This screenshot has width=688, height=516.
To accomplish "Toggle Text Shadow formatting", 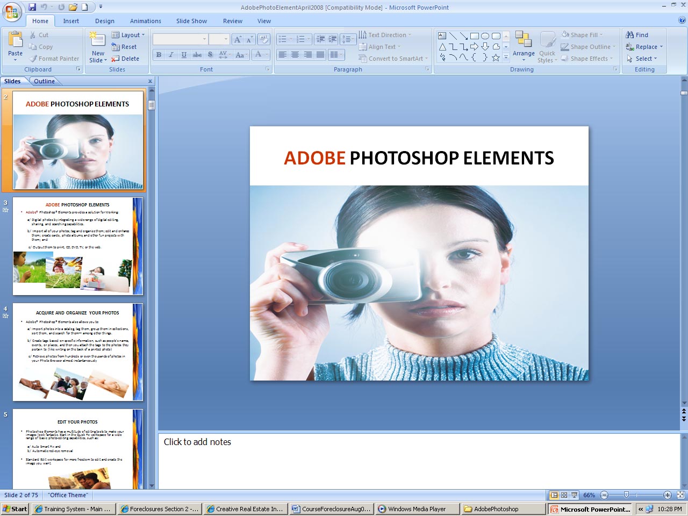I will coord(210,55).
